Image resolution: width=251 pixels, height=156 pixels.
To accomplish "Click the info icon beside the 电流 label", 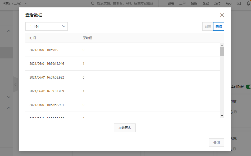I will click(x=234, y=149).
